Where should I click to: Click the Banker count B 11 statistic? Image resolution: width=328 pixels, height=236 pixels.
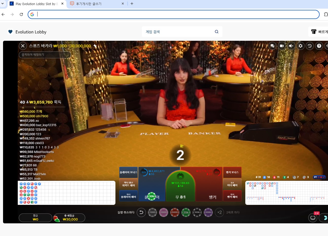point(276,177)
